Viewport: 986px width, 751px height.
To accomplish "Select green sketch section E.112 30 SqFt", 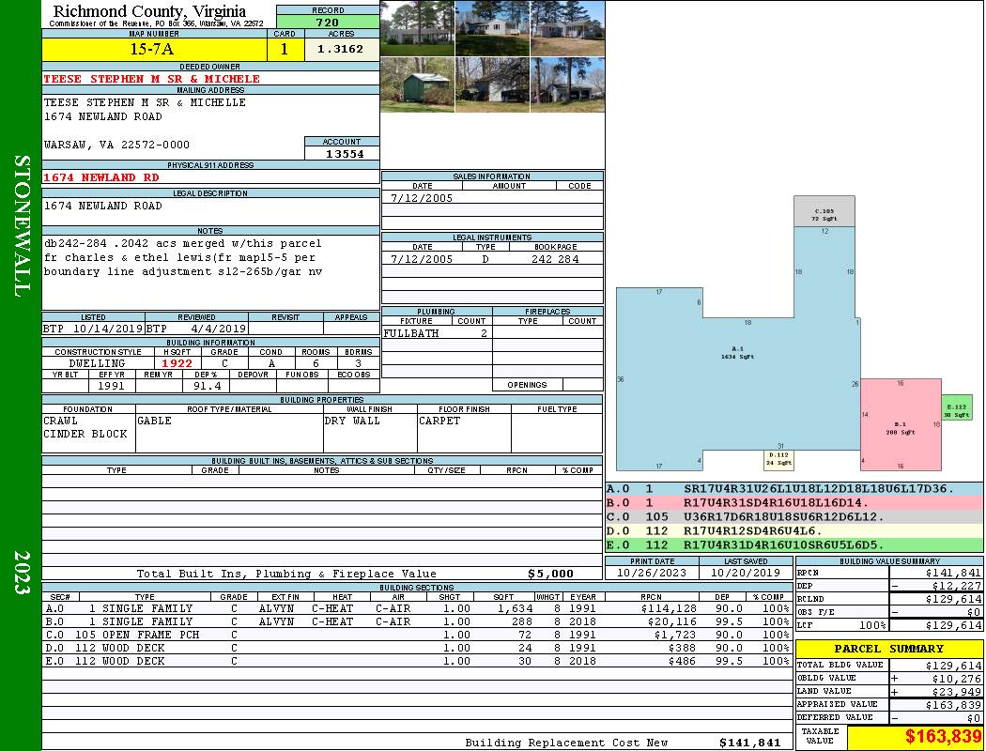I will tap(957, 408).
